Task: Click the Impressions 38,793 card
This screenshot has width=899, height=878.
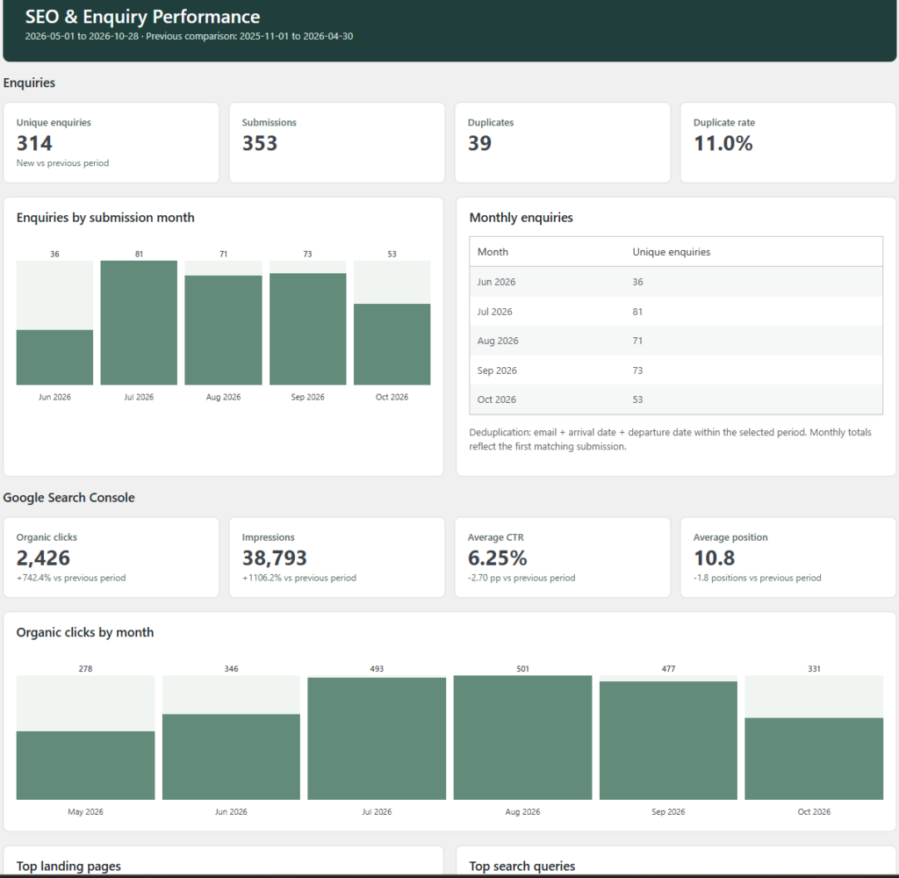Action: pyautogui.click(x=337, y=558)
